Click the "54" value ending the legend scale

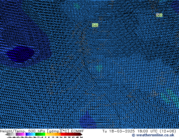(x=81, y=137)
